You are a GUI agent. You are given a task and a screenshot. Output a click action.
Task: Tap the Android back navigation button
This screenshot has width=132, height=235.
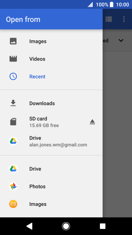click(29, 226)
